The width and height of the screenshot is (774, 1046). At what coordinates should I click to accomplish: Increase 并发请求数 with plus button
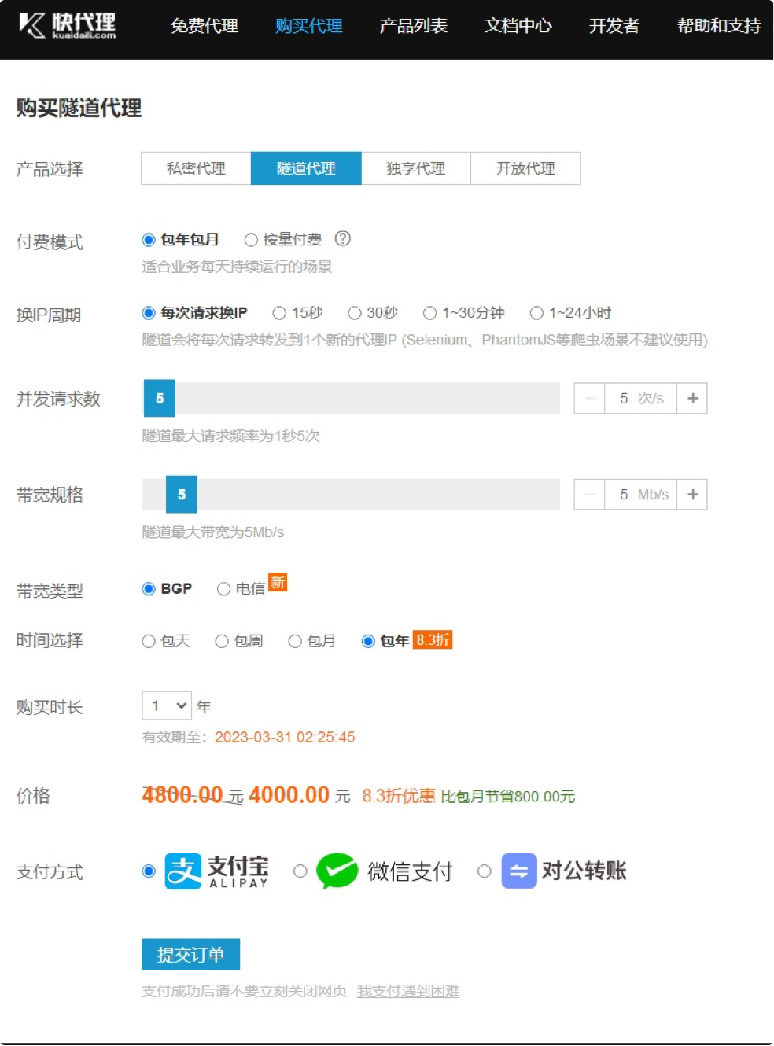[x=692, y=398]
